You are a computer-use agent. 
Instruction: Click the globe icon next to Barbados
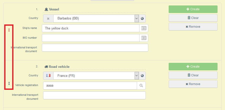[142, 18]
